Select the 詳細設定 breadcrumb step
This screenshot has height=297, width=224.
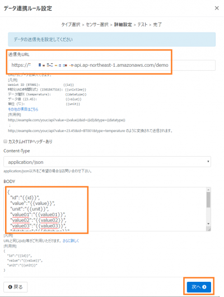123,25
